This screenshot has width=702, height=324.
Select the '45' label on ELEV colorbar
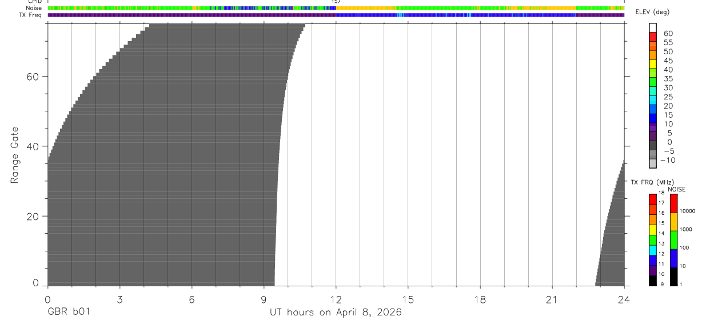[x=668, y=61]
